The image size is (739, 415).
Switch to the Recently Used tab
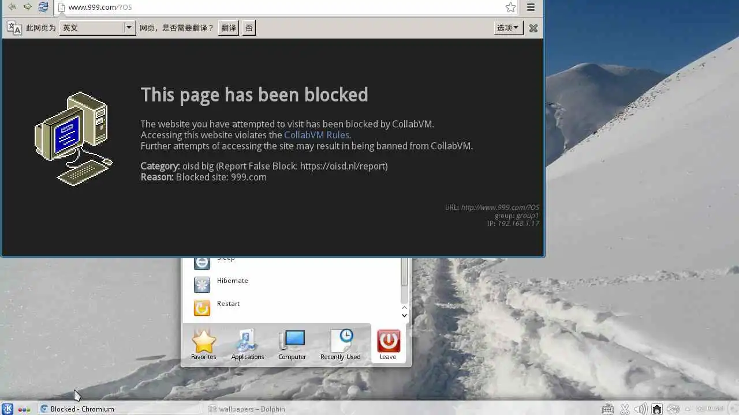tap(340, 345)
